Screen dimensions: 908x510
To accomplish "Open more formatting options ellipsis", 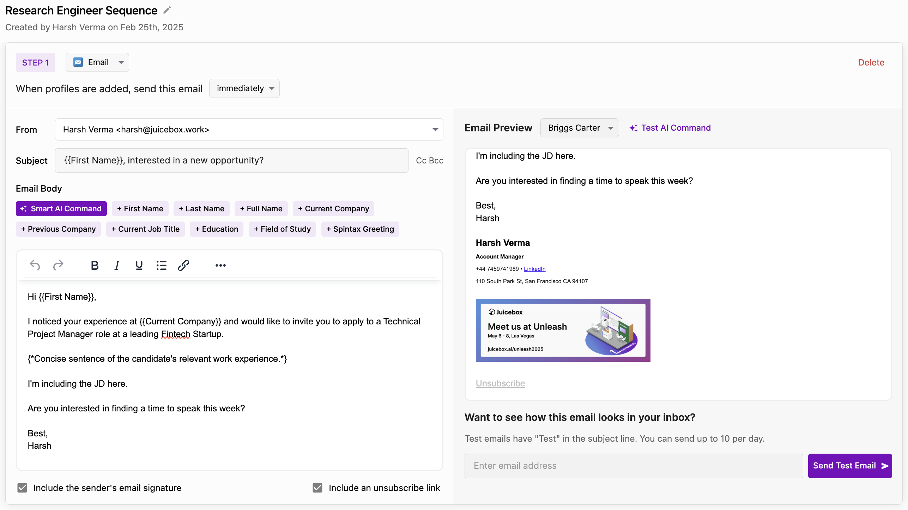I will pos(220,265).
